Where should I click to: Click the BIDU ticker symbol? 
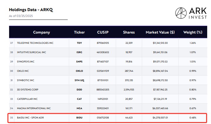pyautogui.click(x=79, y=118)
